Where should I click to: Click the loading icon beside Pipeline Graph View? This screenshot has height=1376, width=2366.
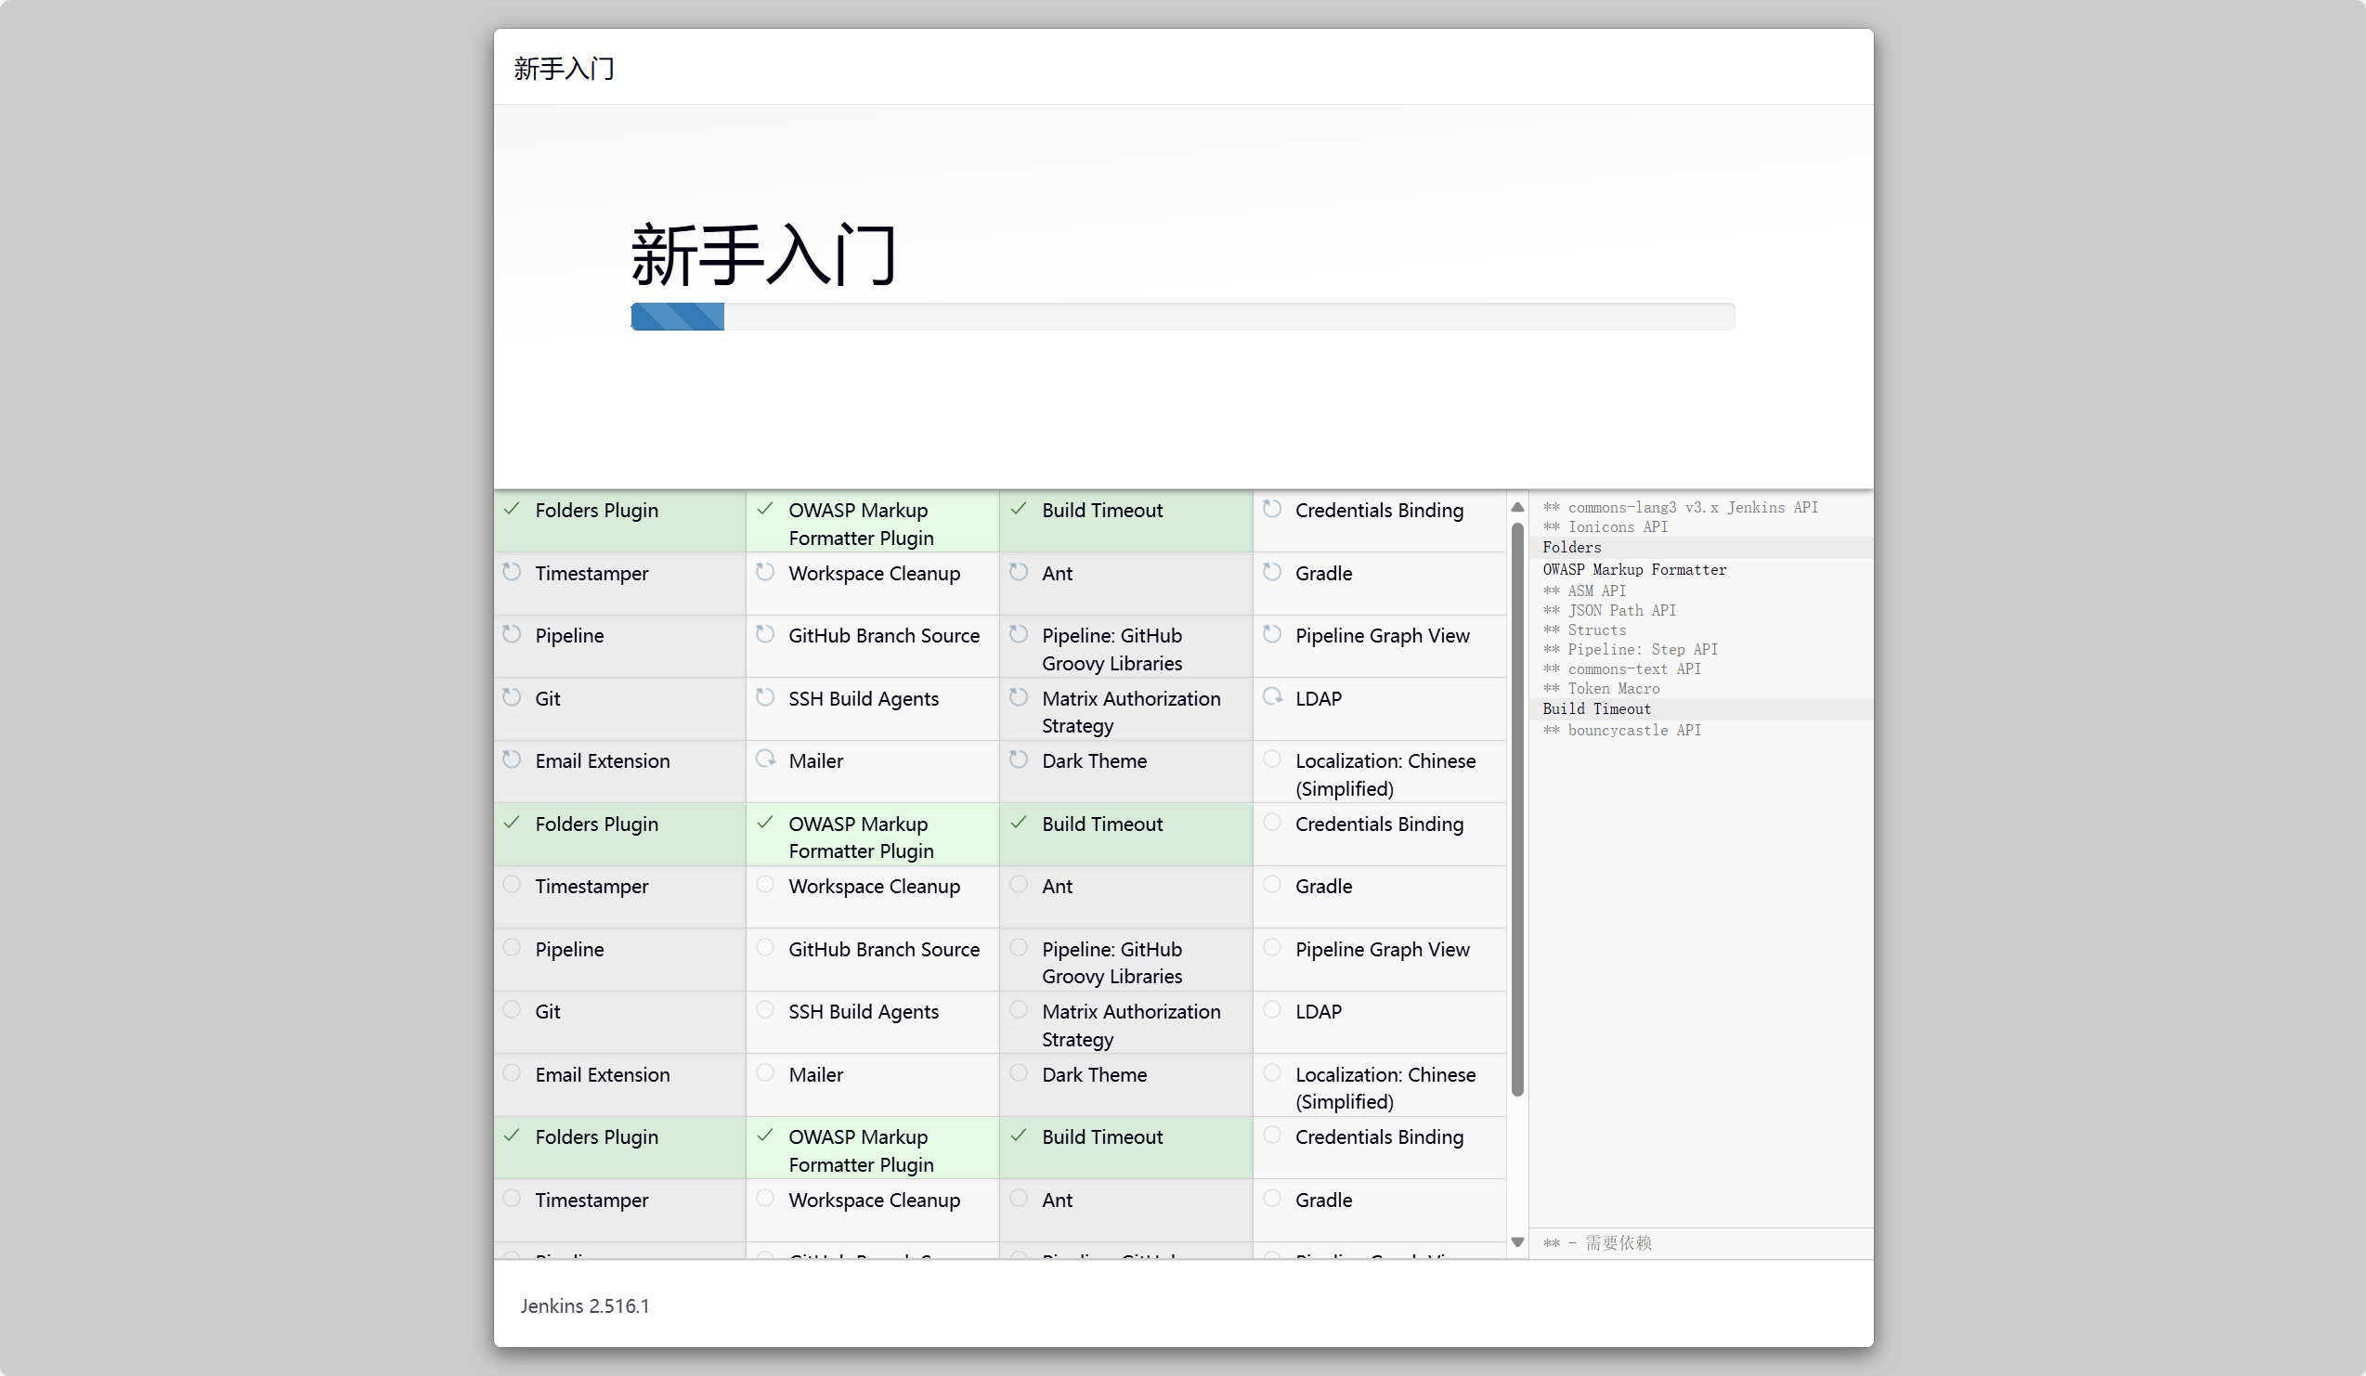(1272, 634)
